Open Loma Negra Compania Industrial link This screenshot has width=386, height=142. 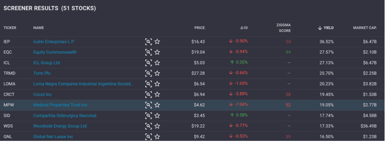84,84
